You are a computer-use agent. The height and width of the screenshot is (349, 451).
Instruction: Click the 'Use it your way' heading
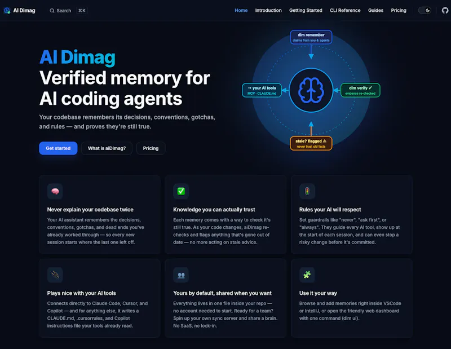(x=318, y=293)
